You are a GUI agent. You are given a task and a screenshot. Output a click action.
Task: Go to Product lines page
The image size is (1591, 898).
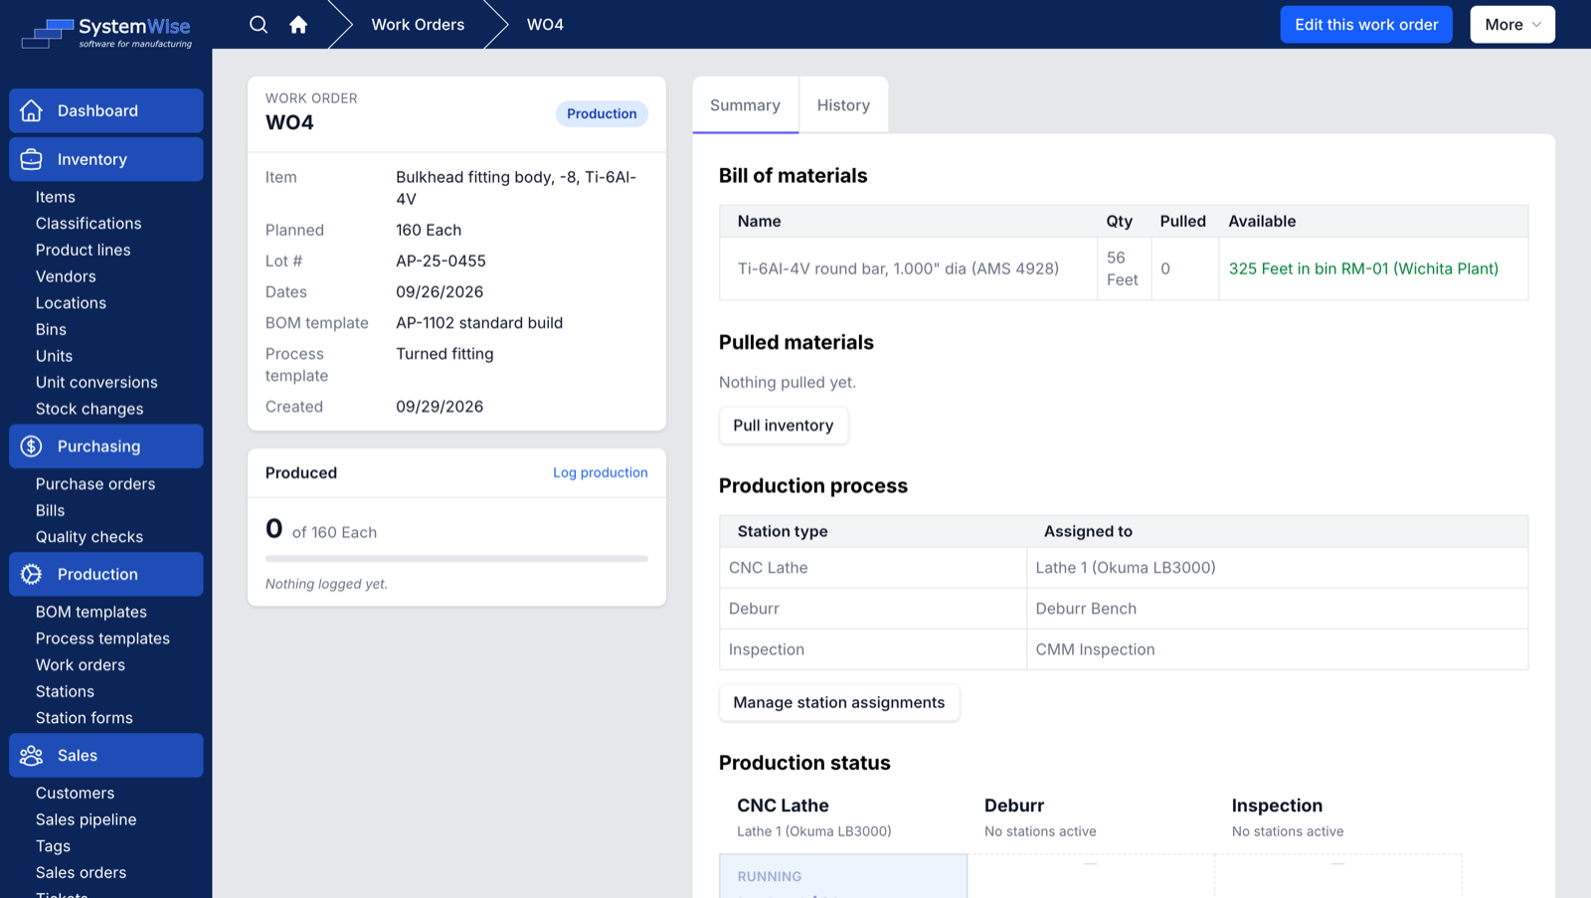[x=84, y=250]
